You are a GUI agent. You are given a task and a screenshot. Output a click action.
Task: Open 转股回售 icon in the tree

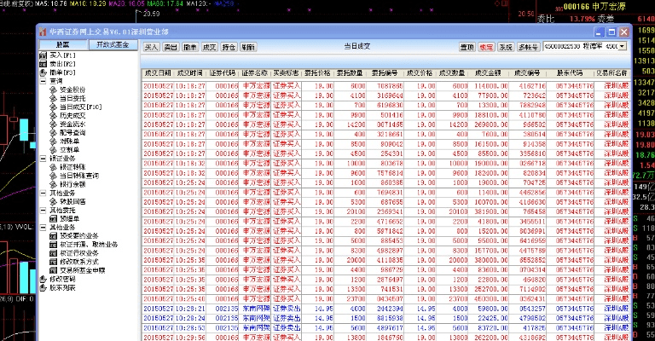coord(53,201)
